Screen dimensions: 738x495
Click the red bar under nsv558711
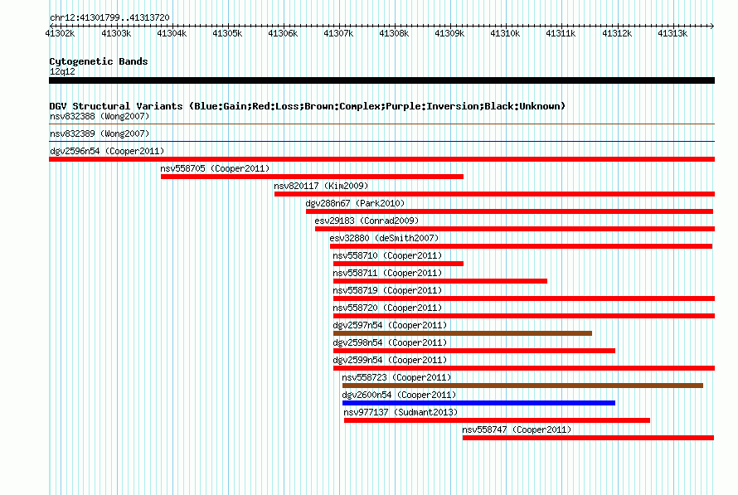[440, 281]
